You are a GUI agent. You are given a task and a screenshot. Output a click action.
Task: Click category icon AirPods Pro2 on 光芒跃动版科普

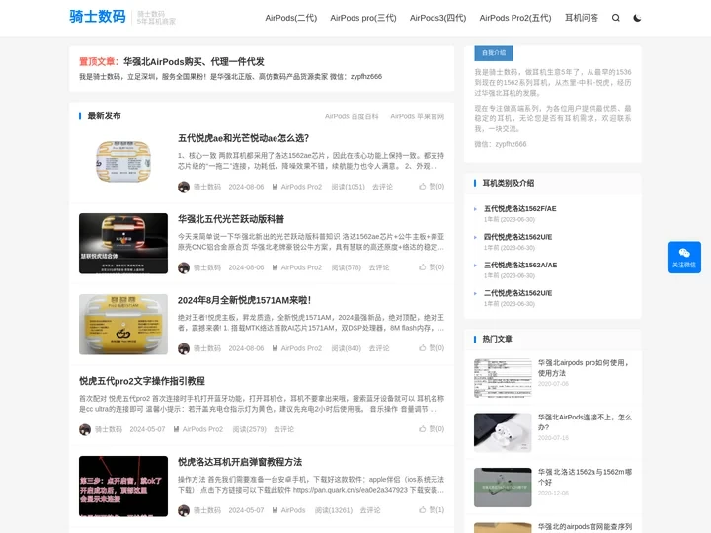coord(275,267)
